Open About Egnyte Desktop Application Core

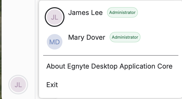(109, 66)
